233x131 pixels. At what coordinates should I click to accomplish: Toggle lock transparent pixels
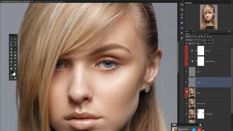pos(190,44)
